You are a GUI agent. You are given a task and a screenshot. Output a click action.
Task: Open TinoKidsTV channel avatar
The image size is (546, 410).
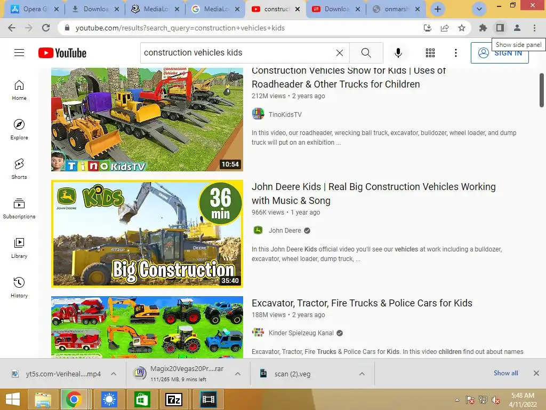(258, 114)
